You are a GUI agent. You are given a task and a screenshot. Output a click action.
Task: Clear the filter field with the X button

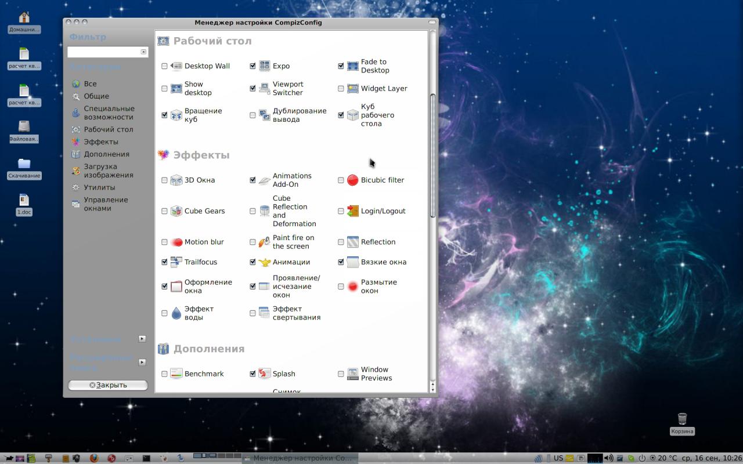coord(143,52)
